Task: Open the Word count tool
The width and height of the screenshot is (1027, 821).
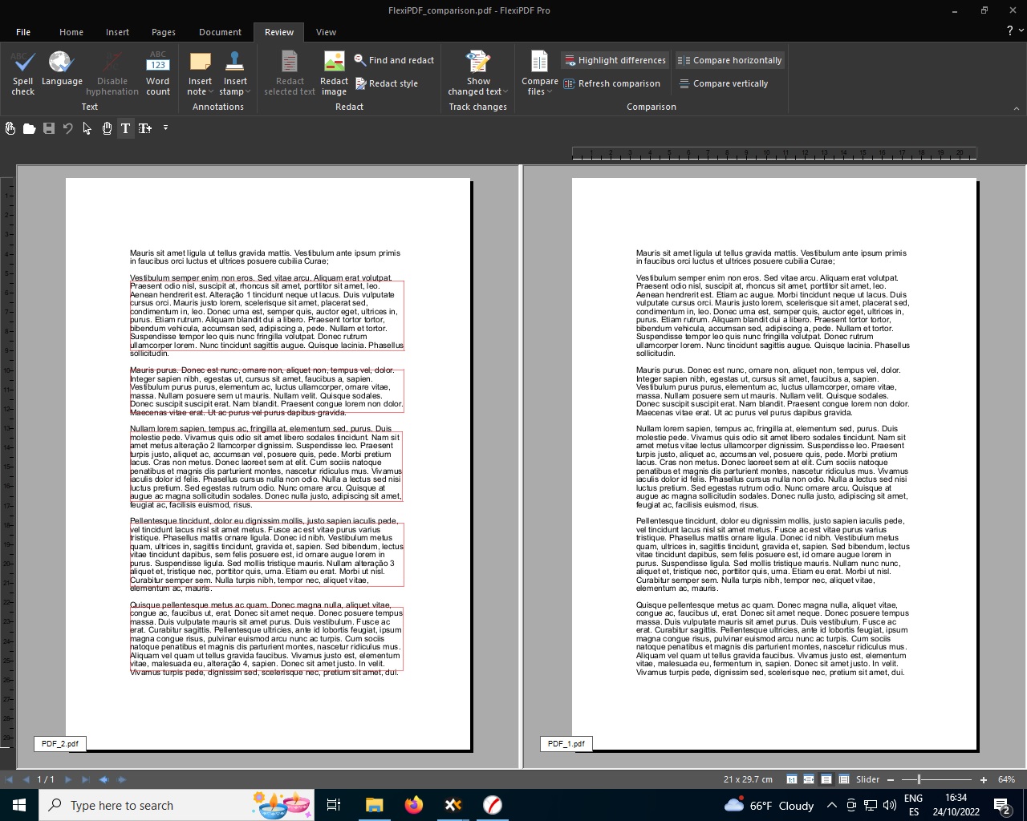Action: coord(158,73)
